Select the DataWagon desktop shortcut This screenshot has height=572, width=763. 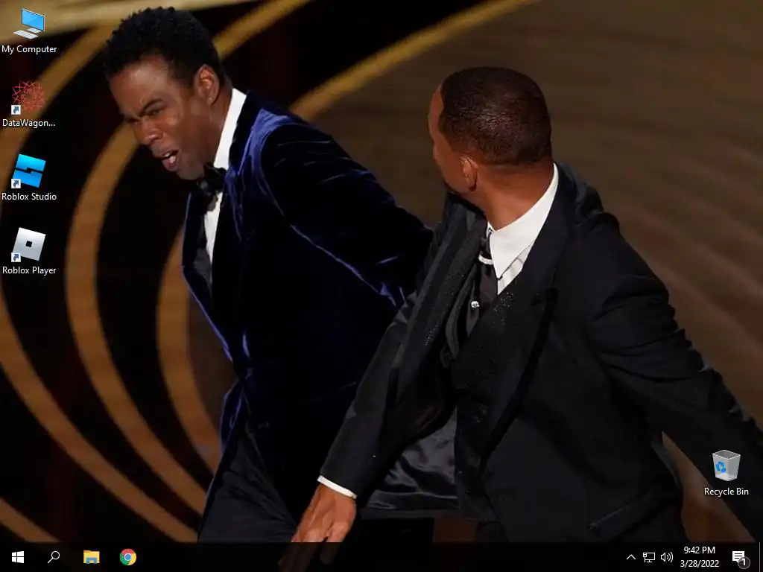coord(28,104)
